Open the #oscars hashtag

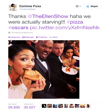point(18,28)
